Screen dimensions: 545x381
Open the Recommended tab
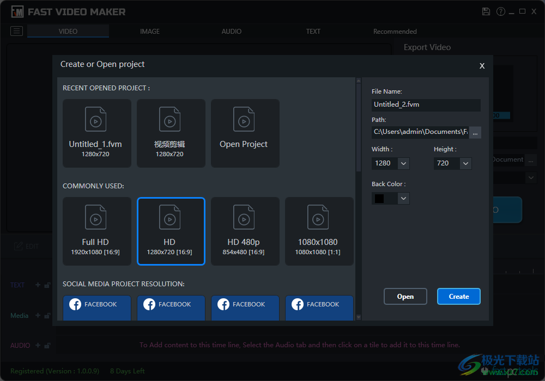395,31
